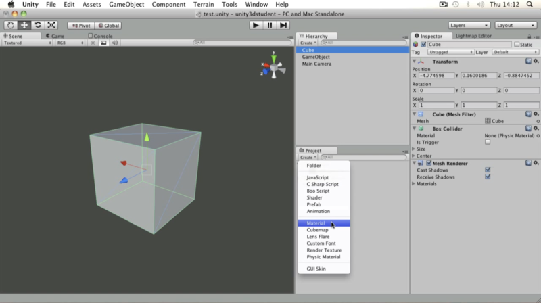Screen dimensions: 541x303
Task: Choose Folder from Create menu
Action: pos(324,166)
